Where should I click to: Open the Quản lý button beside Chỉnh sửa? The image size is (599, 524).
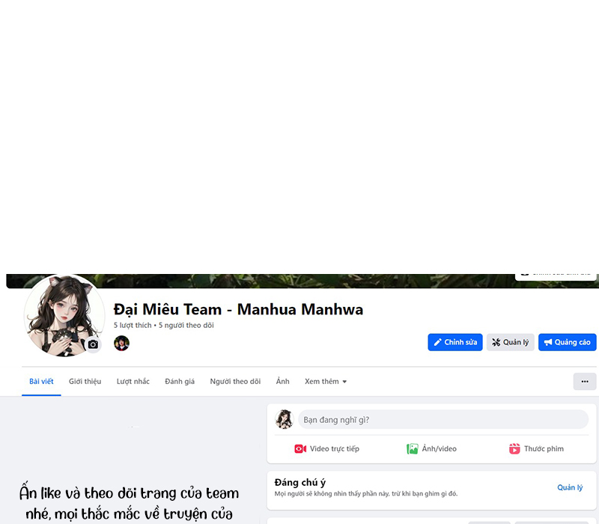tap(511, 342)
